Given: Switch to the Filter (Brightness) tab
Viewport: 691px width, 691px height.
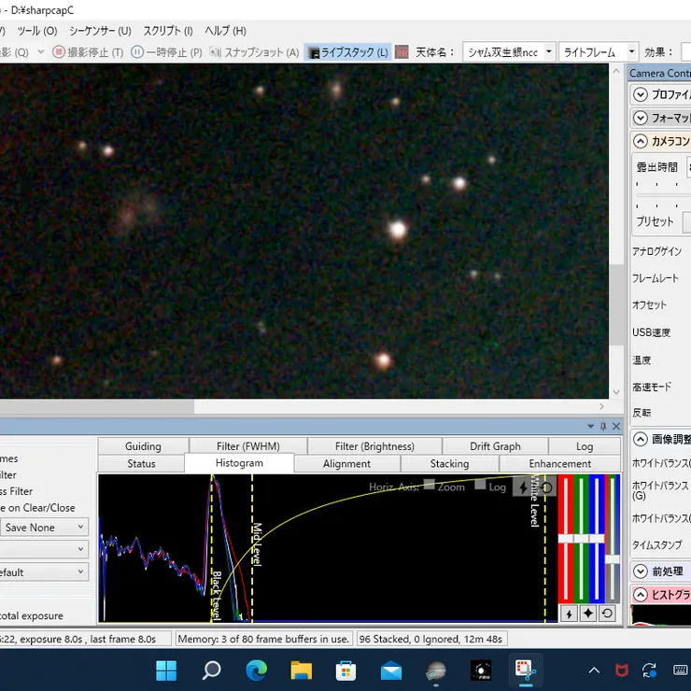Looking at the screenshot, I should 374,446.
